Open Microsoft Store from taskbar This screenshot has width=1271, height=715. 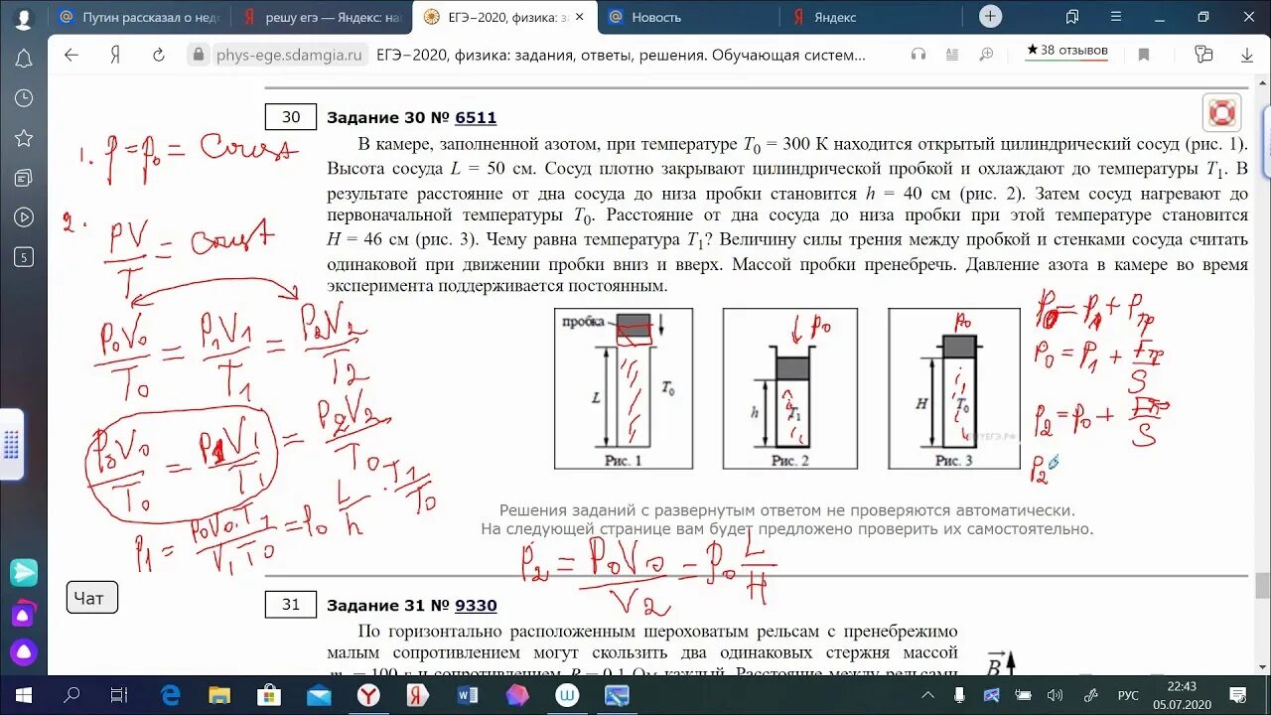click(269, 695)
